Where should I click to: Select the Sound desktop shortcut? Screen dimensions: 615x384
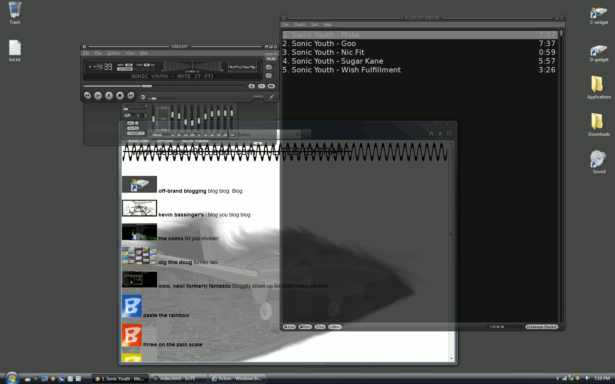(x=599, y=162)
